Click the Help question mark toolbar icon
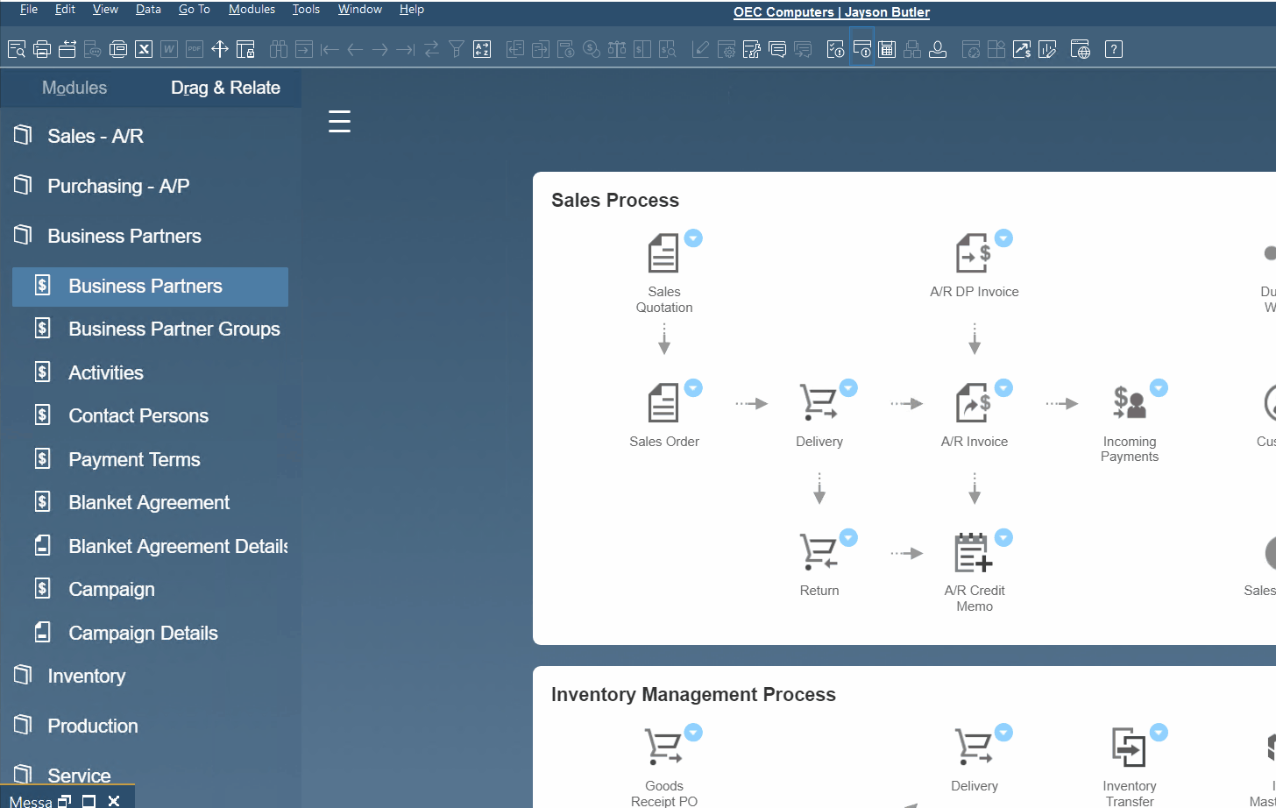 [x=1113, y=50]
